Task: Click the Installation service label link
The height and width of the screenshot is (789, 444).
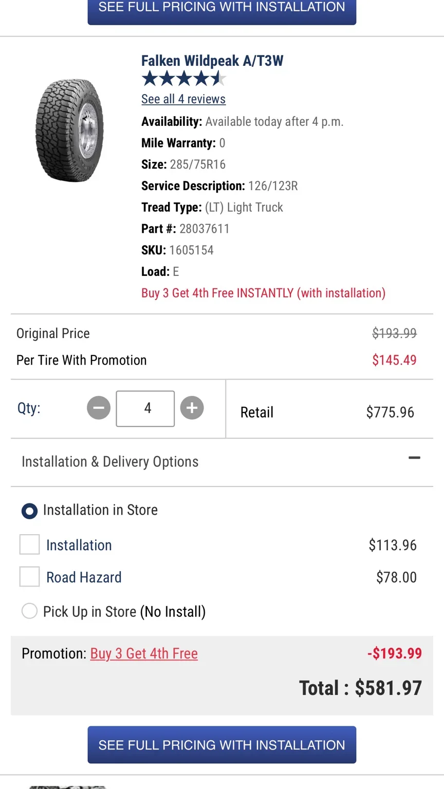Action: (79, 545)
